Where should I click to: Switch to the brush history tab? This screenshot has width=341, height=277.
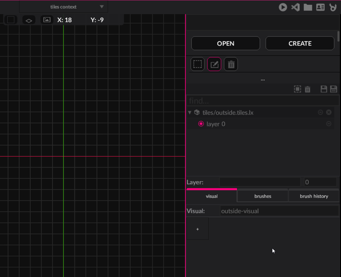pos(314,196)
